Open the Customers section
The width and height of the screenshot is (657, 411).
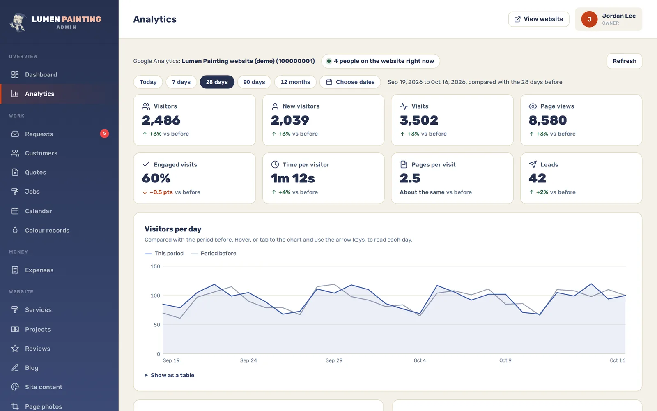pyautogui.click(x=59, y=153)
